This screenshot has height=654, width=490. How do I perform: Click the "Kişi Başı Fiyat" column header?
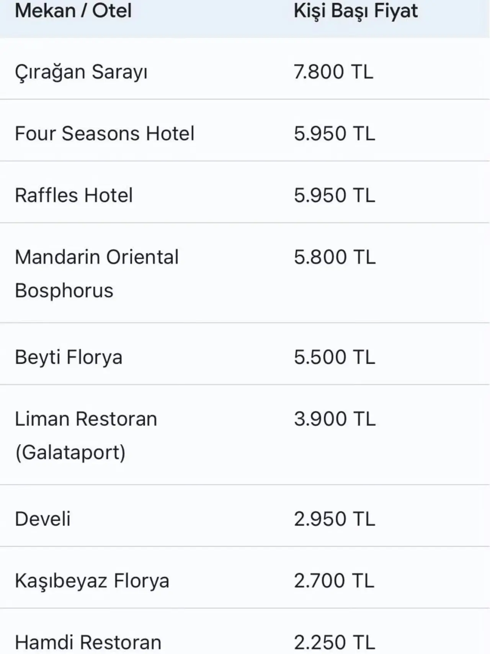tap(356, 11)
